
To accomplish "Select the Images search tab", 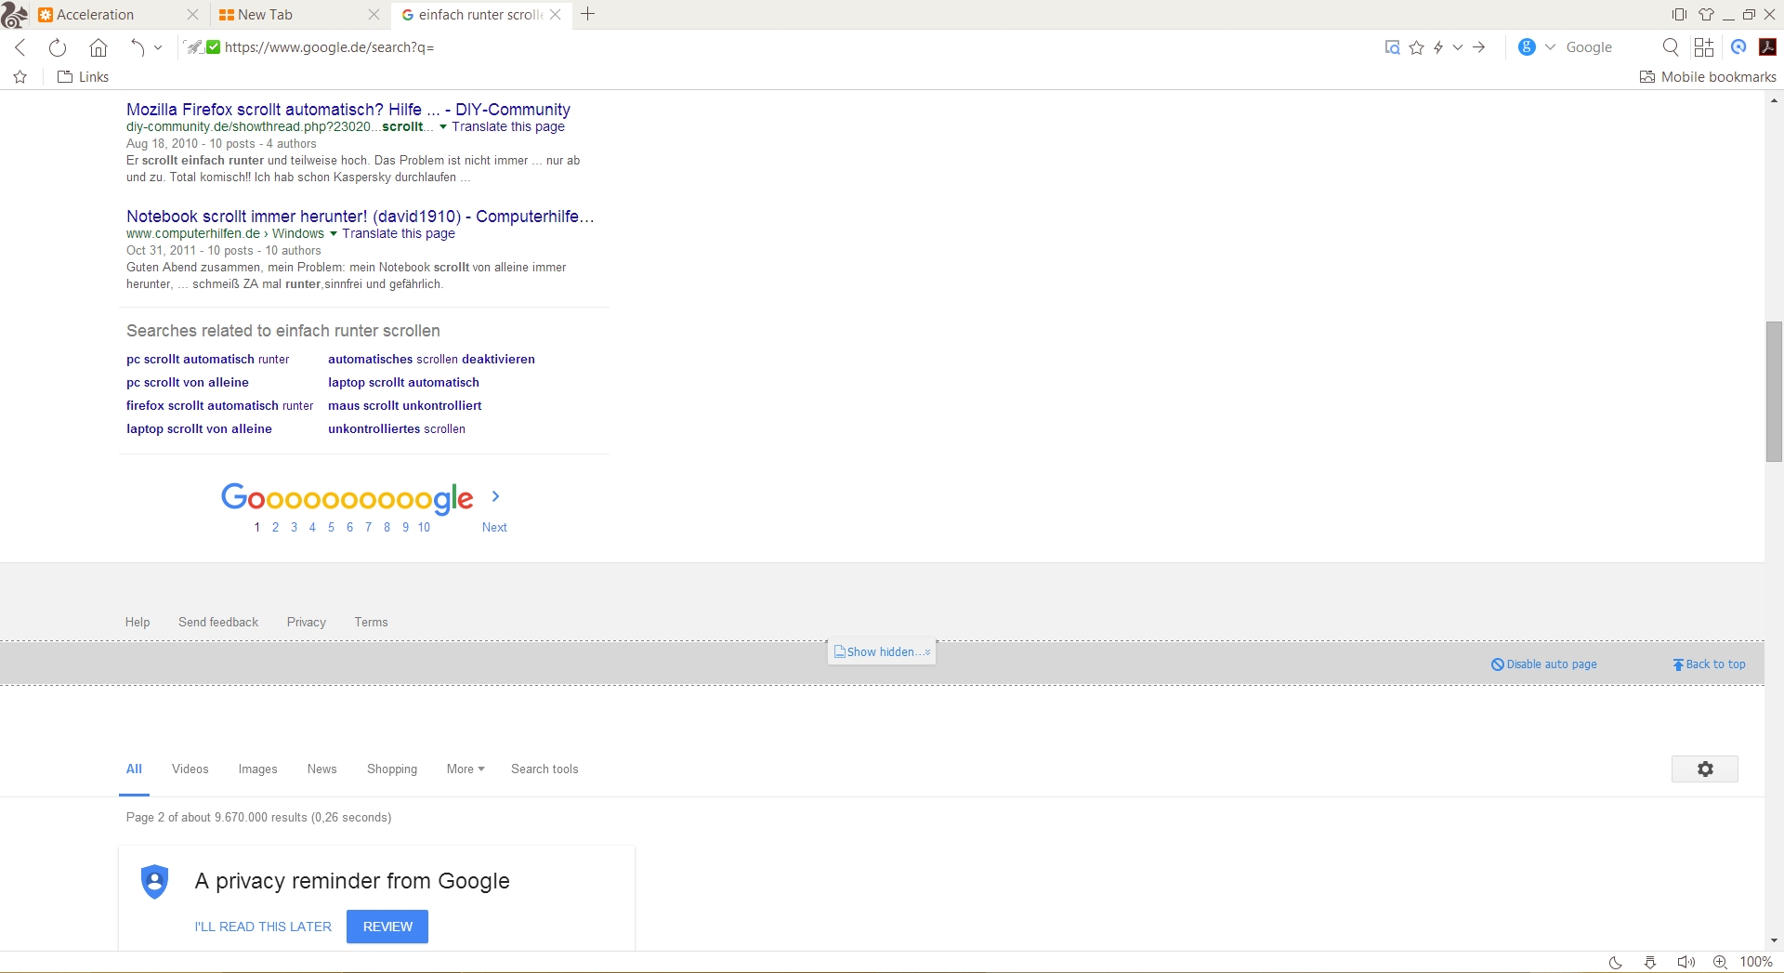I will click(258, 769).
